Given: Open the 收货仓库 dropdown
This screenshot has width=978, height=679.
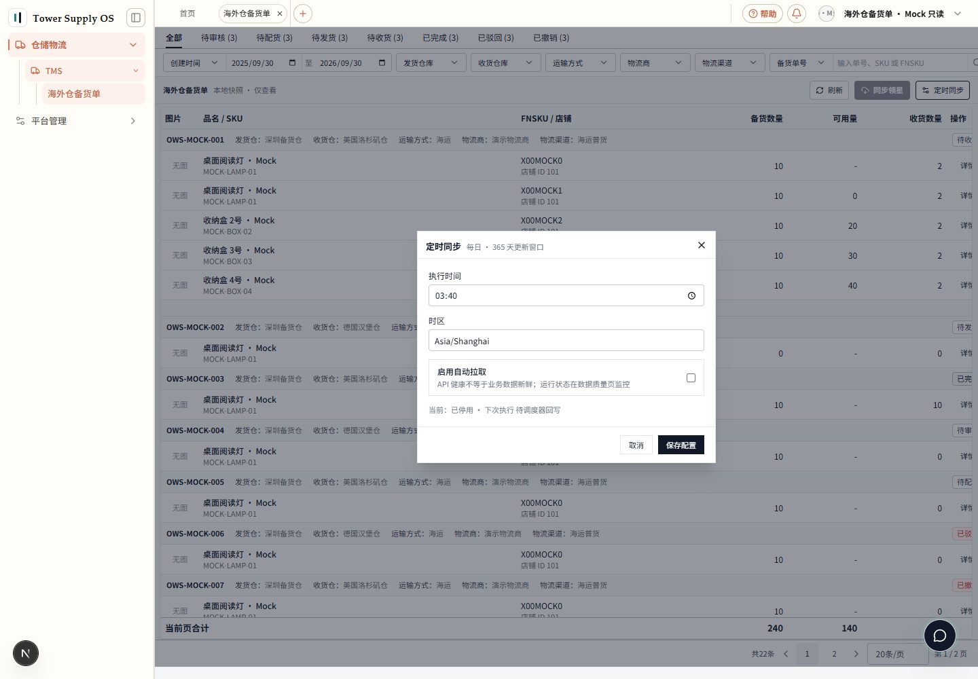Looking at the screenshot, I should tap(506, 63).
